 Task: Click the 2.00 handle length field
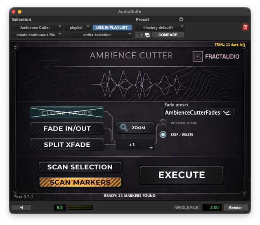click(212, 207)
